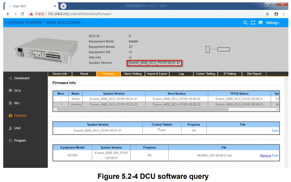Click the ACUSE row 0% progress cell

click(x=149, y=155)
